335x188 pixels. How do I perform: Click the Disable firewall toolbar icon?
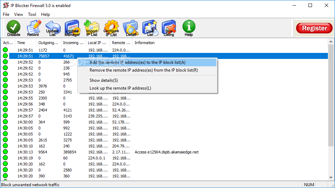click(x=13, y=28)
